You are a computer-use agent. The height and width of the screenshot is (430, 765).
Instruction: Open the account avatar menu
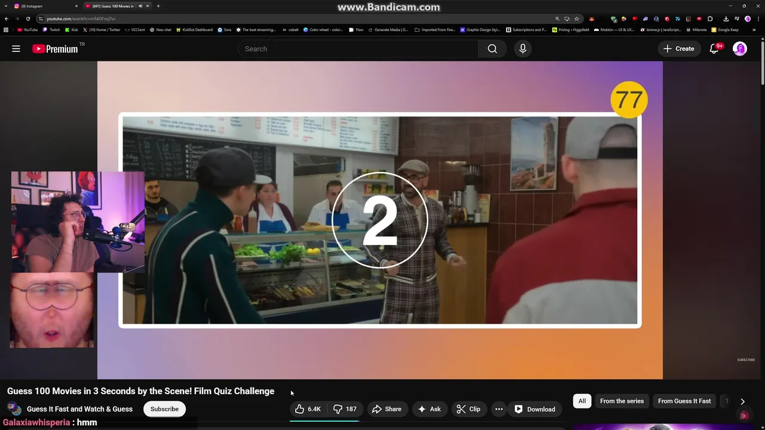click(740, 49)
